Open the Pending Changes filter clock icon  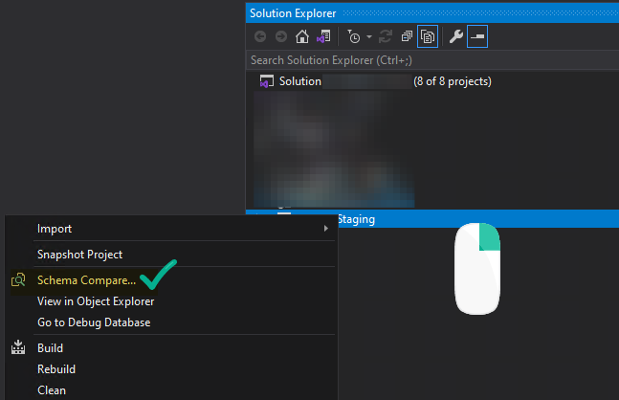pos(354,36)
